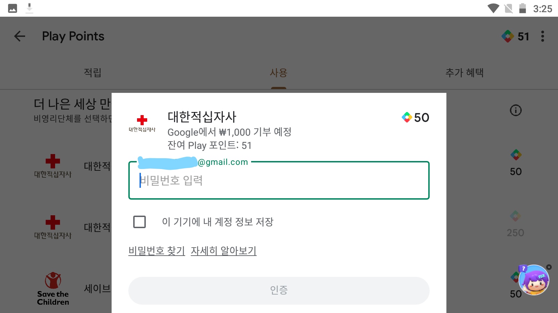Tap the Red Cross logo in dialog

[142, 124]
